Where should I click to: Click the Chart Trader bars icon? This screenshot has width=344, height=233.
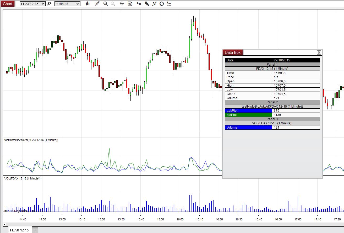coord(139,4)
